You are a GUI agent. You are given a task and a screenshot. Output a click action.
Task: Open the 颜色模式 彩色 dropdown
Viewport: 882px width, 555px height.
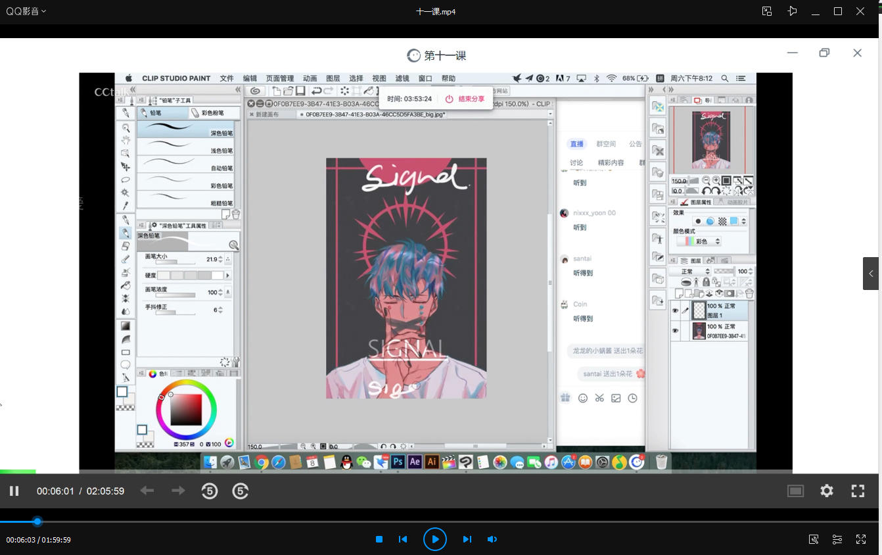699,241
